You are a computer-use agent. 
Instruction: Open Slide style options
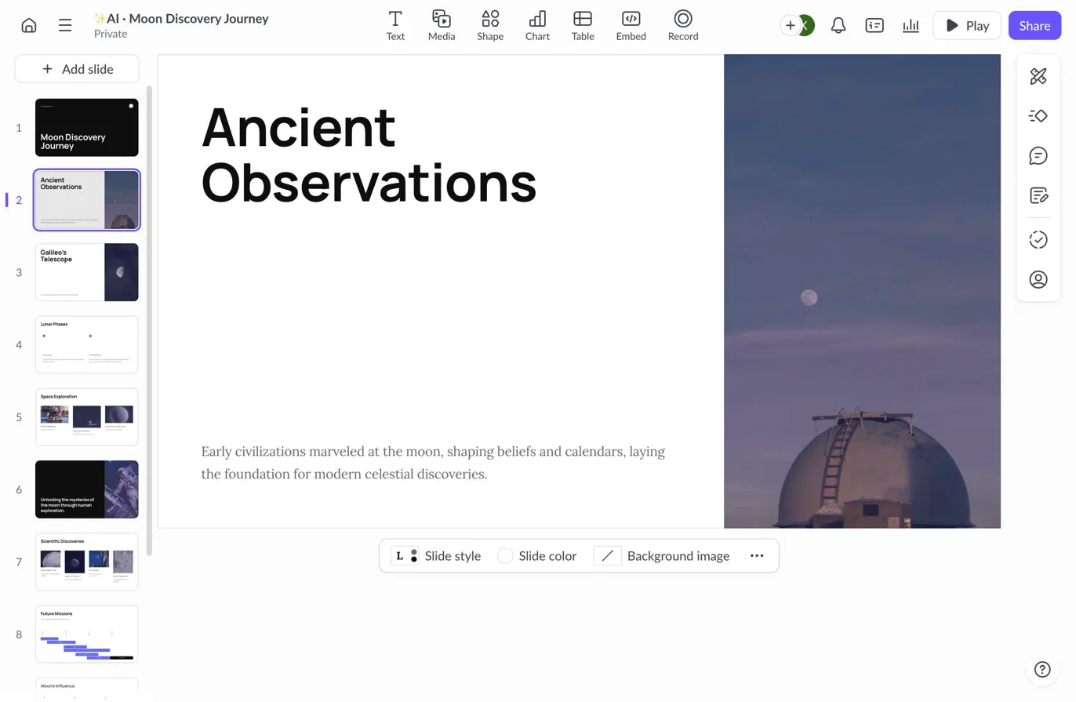tap(436, 556)
